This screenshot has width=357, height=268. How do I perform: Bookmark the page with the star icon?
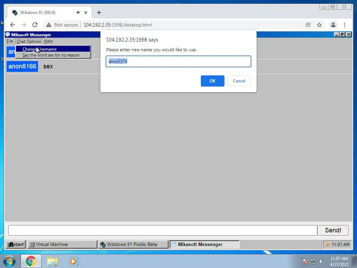(x=319, y=25)
